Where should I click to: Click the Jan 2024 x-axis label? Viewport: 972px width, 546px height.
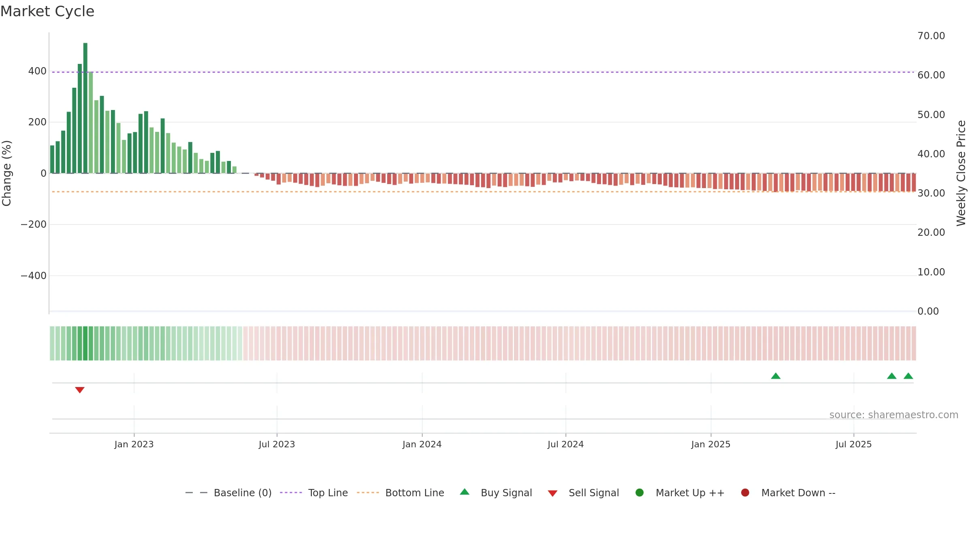422,444
